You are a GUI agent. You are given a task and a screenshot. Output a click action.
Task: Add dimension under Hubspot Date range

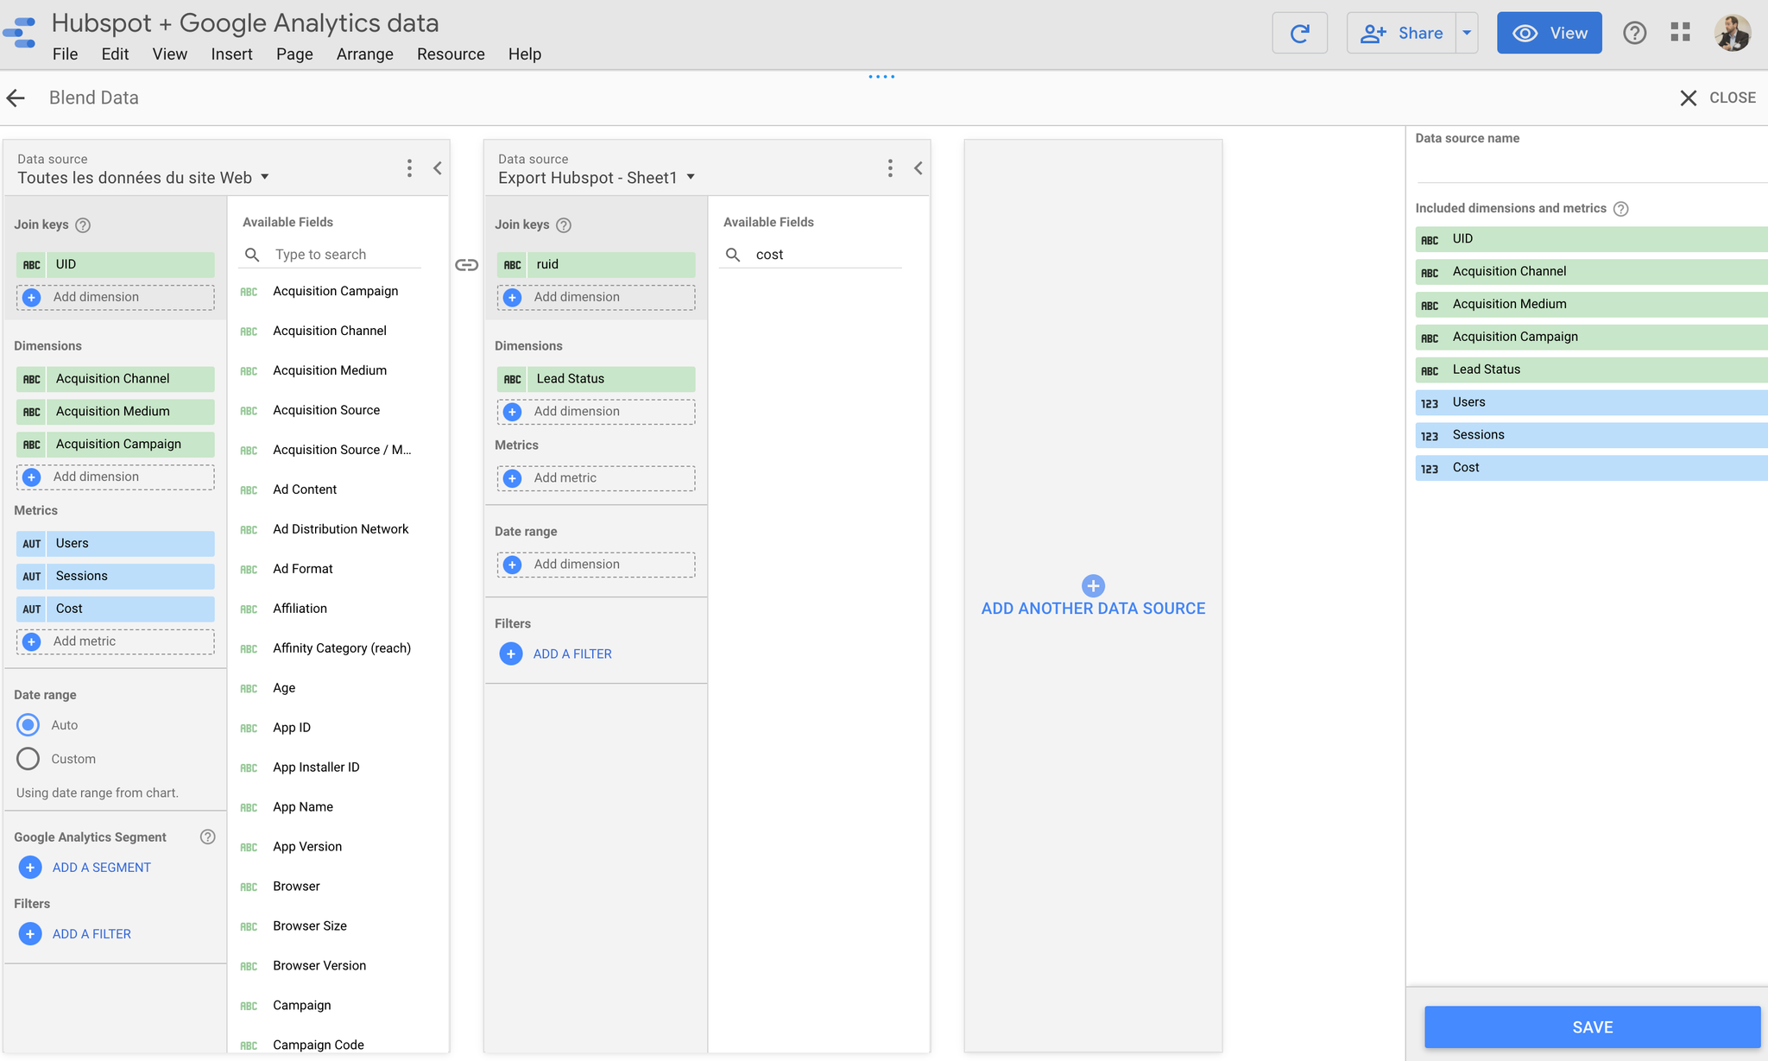point(597,565)
